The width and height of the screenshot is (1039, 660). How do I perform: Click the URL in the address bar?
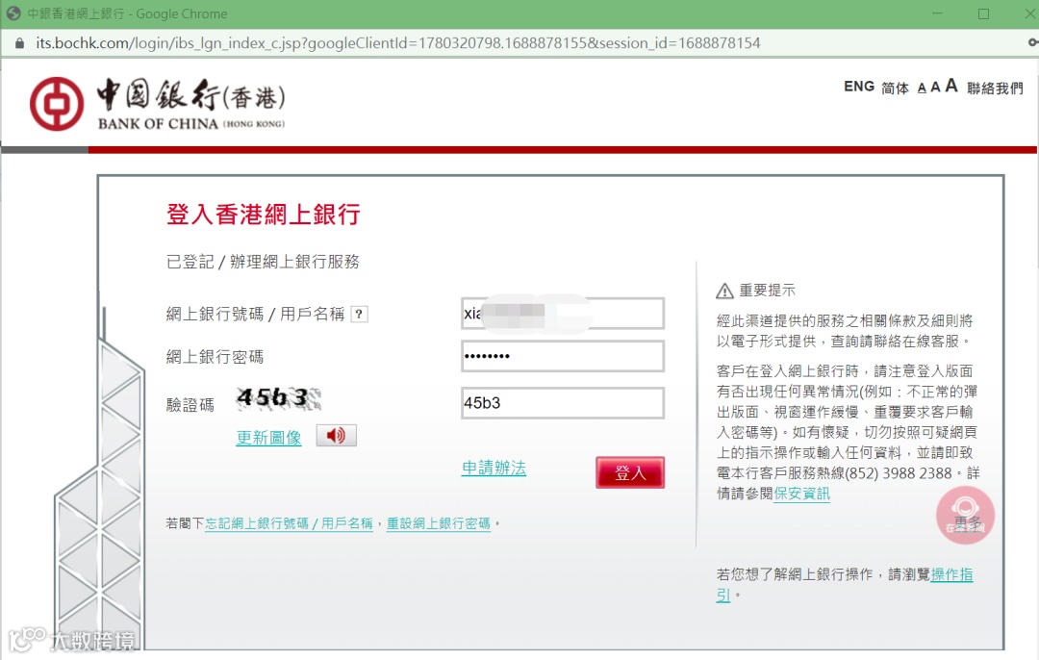(397, 43)
